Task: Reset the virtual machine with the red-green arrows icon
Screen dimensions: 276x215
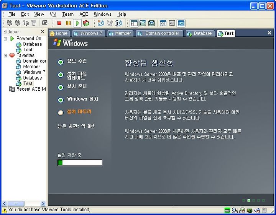Action: (x=86, y=23)
